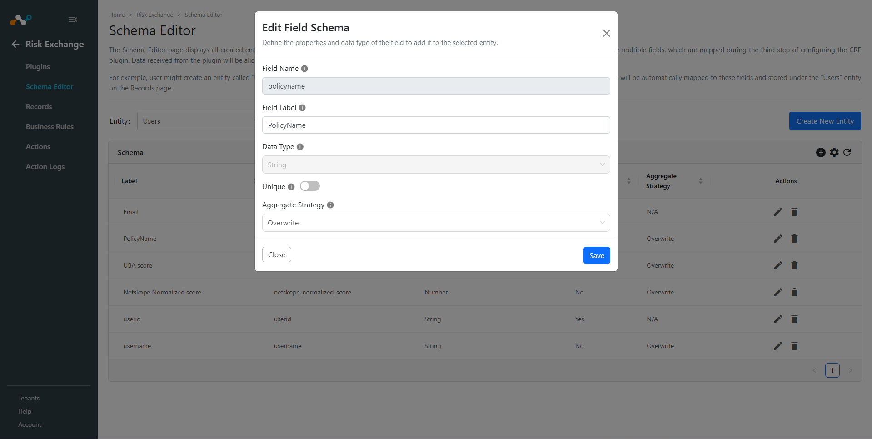The width and height of the screenshot is (872, 439).
Task: Click the Field Name info icon
Action: 304,69
